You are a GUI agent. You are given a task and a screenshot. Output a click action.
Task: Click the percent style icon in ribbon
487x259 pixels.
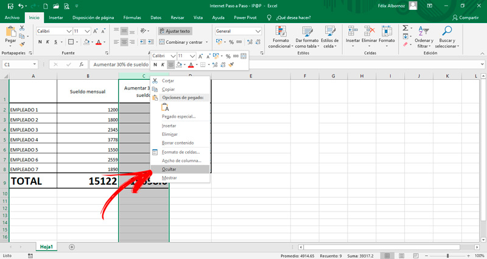point(231,42)
